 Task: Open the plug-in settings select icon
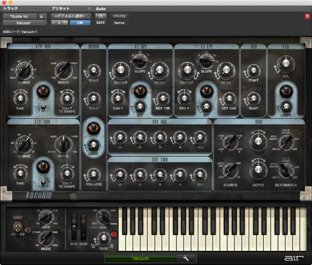[65, 23]
